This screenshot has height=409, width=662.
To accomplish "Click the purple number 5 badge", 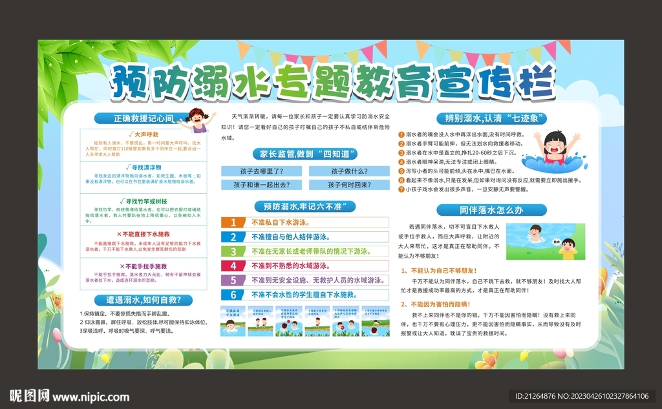I will click(233, 280).
